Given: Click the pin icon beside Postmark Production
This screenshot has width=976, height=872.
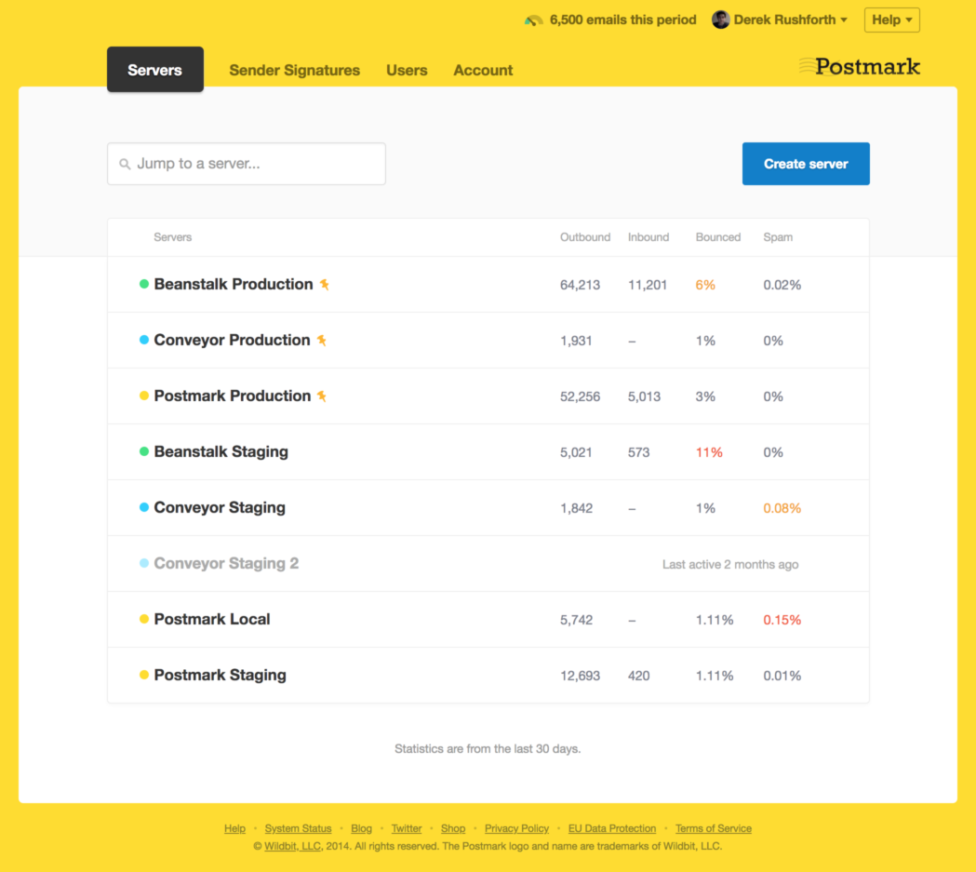Looking at the screenshot, I should pos(322,396).
